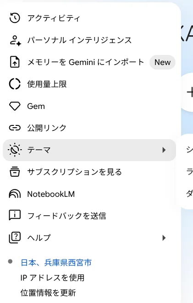
Task: Click the Gem diamond icon
Action: [x=15, y=106]
